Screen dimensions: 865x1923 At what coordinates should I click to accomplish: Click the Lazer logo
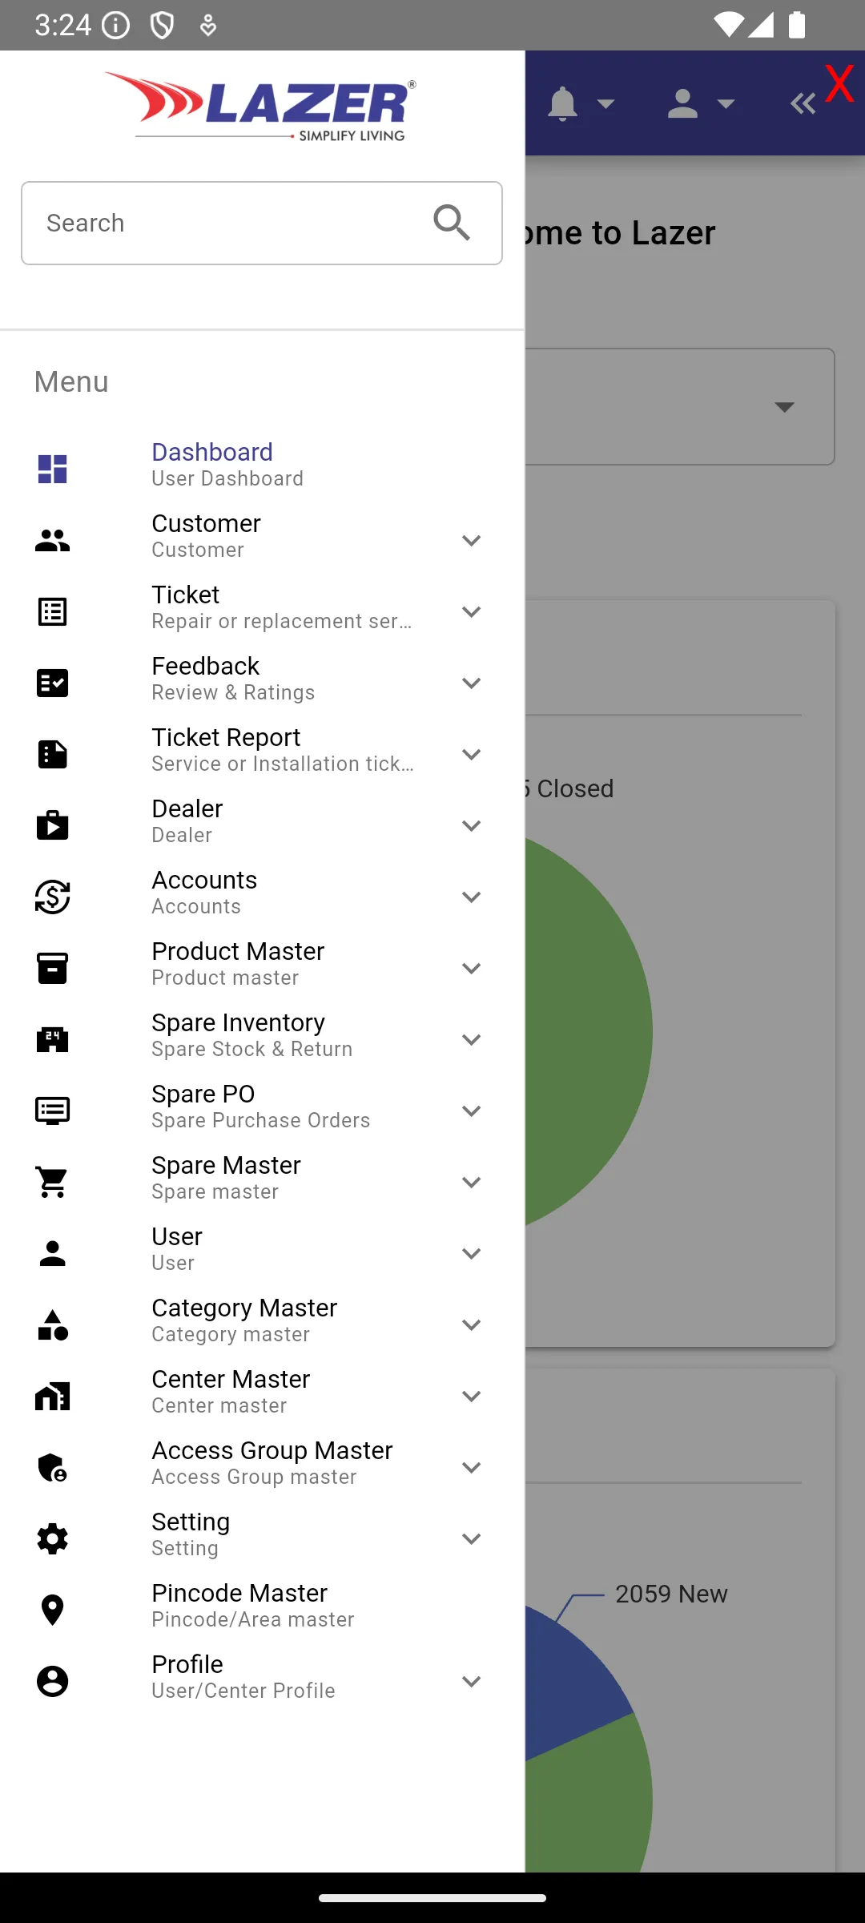click(x=260, y=107)
